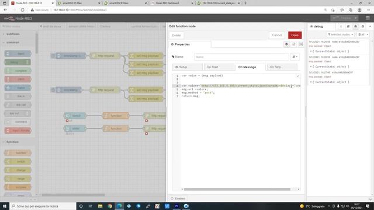Open the node icon picker dropdown beside Name
This screenshot has width=374, height=210.
point(295,57)
